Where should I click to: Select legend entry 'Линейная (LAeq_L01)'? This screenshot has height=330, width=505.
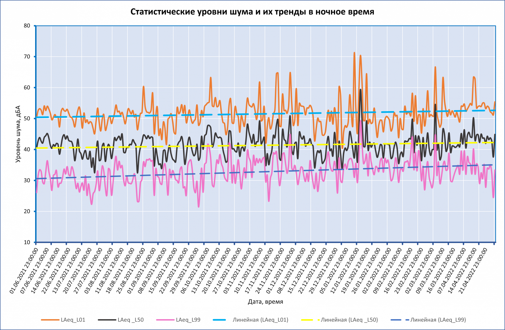pos(260,320)
